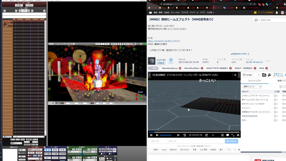The height and width of the screenshot is (161, 286).
Task: Click the blue コメント submit button
Action: 231,141
